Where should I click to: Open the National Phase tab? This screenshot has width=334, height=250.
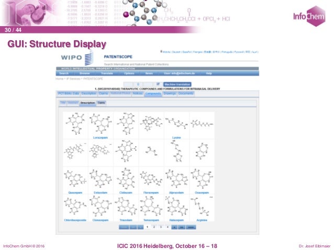[120, 93]
